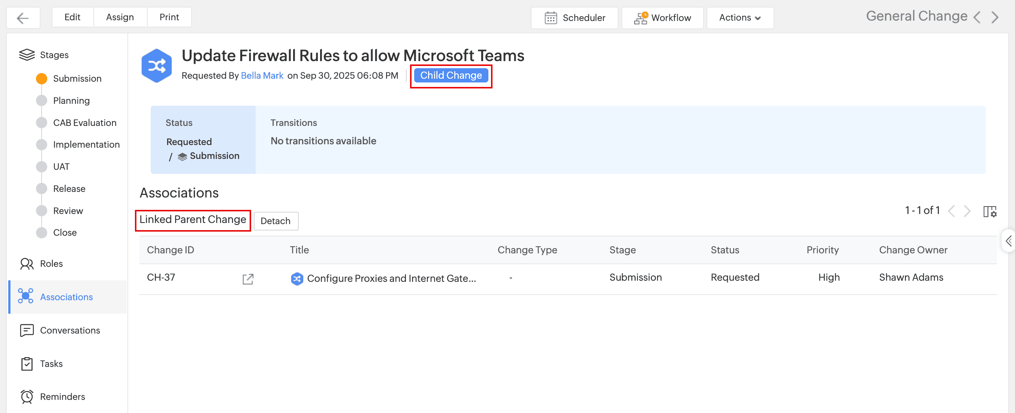Open column chooser settings icon

click(990, 212)
